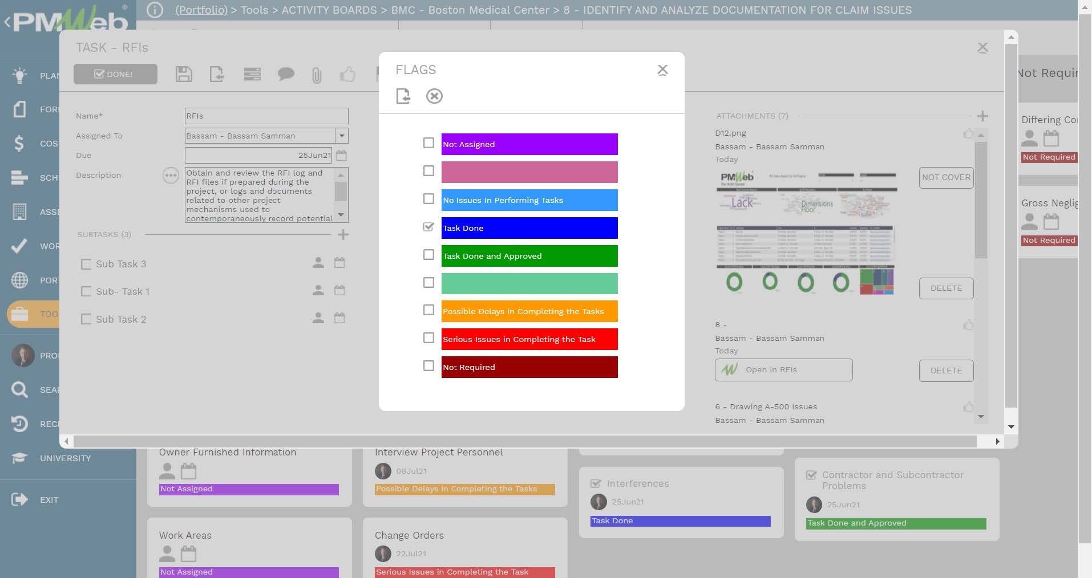Screen dimensions: 1092x578
Task: Click the Name input field containing RFIs
Action: click(266, 116)
